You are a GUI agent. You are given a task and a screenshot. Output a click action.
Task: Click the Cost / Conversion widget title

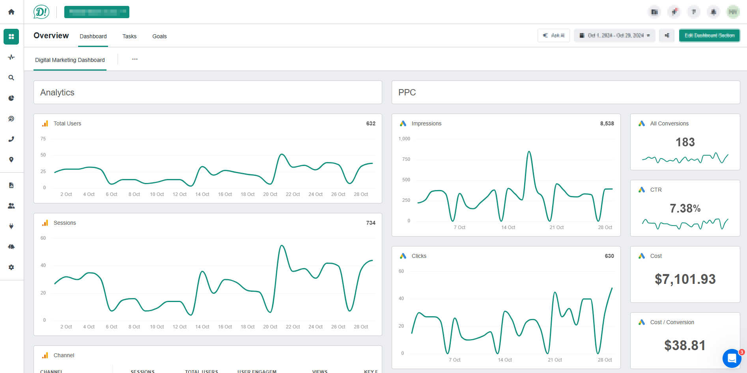[x=672, y=322]
